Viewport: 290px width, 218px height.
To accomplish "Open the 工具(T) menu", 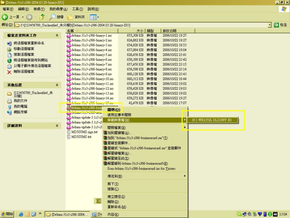I will [x=78, y=9].
